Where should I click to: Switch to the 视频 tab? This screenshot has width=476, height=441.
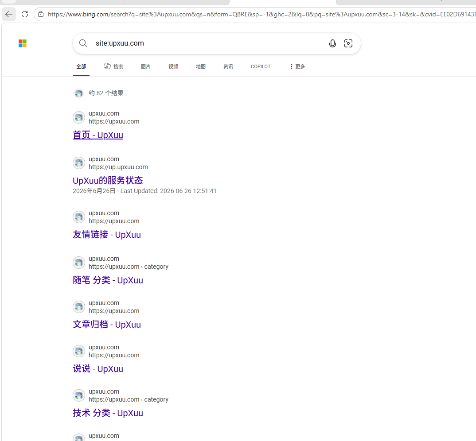(x=173, y=66)
